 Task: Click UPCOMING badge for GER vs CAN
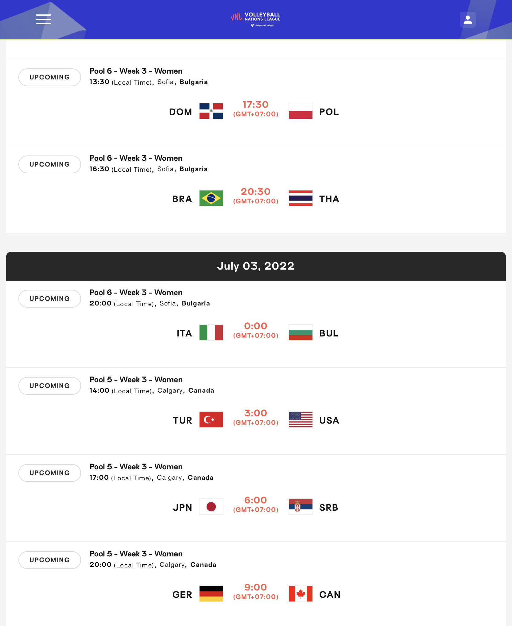(x=50, y=560)
